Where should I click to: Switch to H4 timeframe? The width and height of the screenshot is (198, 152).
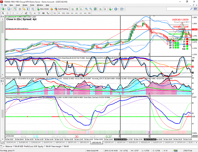[76, 13]
